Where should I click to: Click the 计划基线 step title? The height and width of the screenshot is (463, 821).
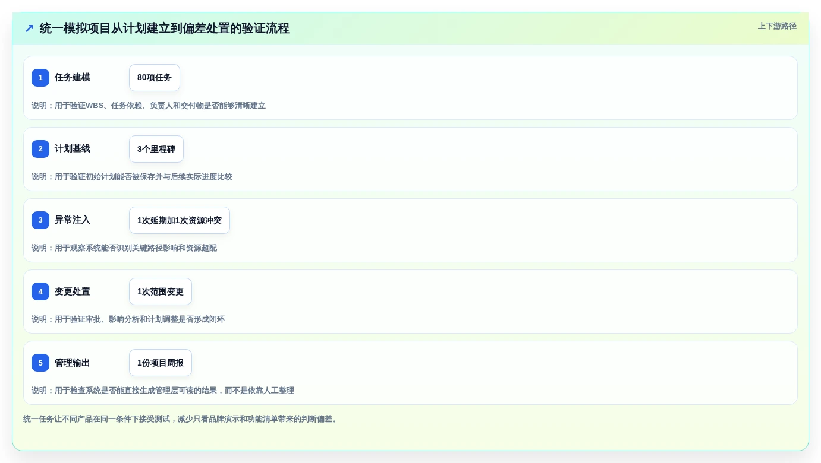tap(73, 149)
